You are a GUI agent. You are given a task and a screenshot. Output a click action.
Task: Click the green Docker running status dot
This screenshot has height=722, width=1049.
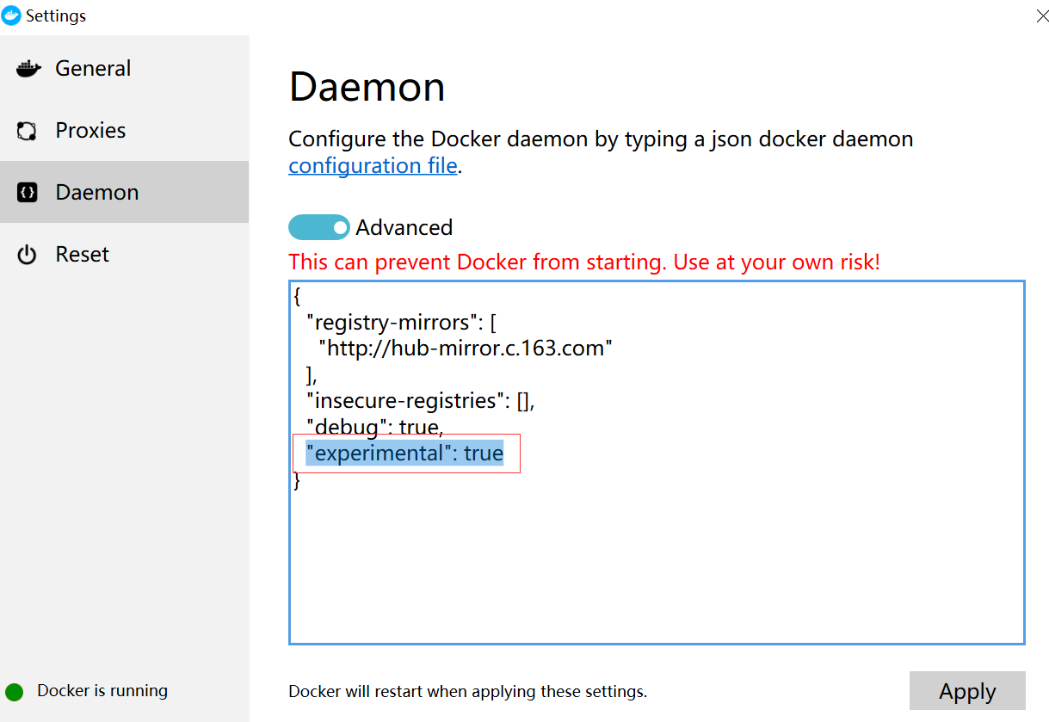click(x=14, y=690)
